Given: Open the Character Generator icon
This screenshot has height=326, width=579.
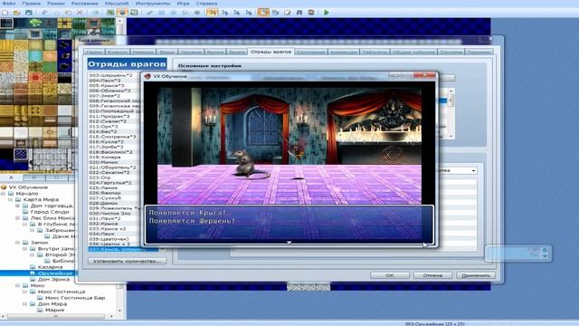Looking at the screenshot, I should [311, 12].
